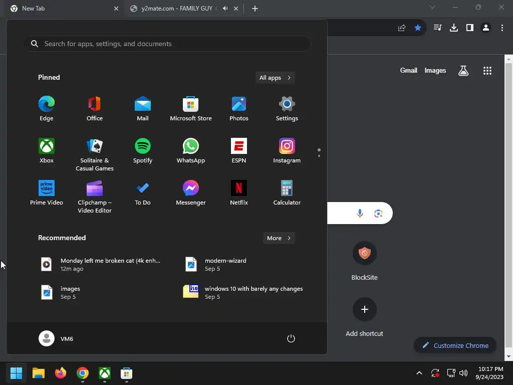Open the Messenger app
Screen dimensions: 513x385
[191, 193]
